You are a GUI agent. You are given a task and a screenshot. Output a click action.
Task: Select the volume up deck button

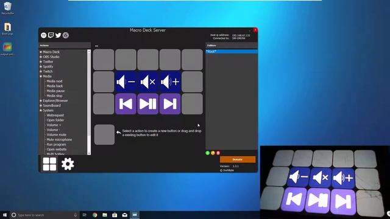tap(170, 82)
